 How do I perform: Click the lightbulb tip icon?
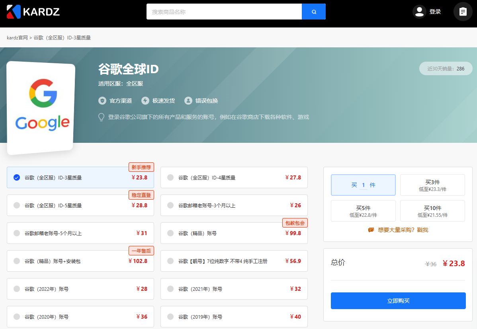pyautogui.click(x=101, y=117)
